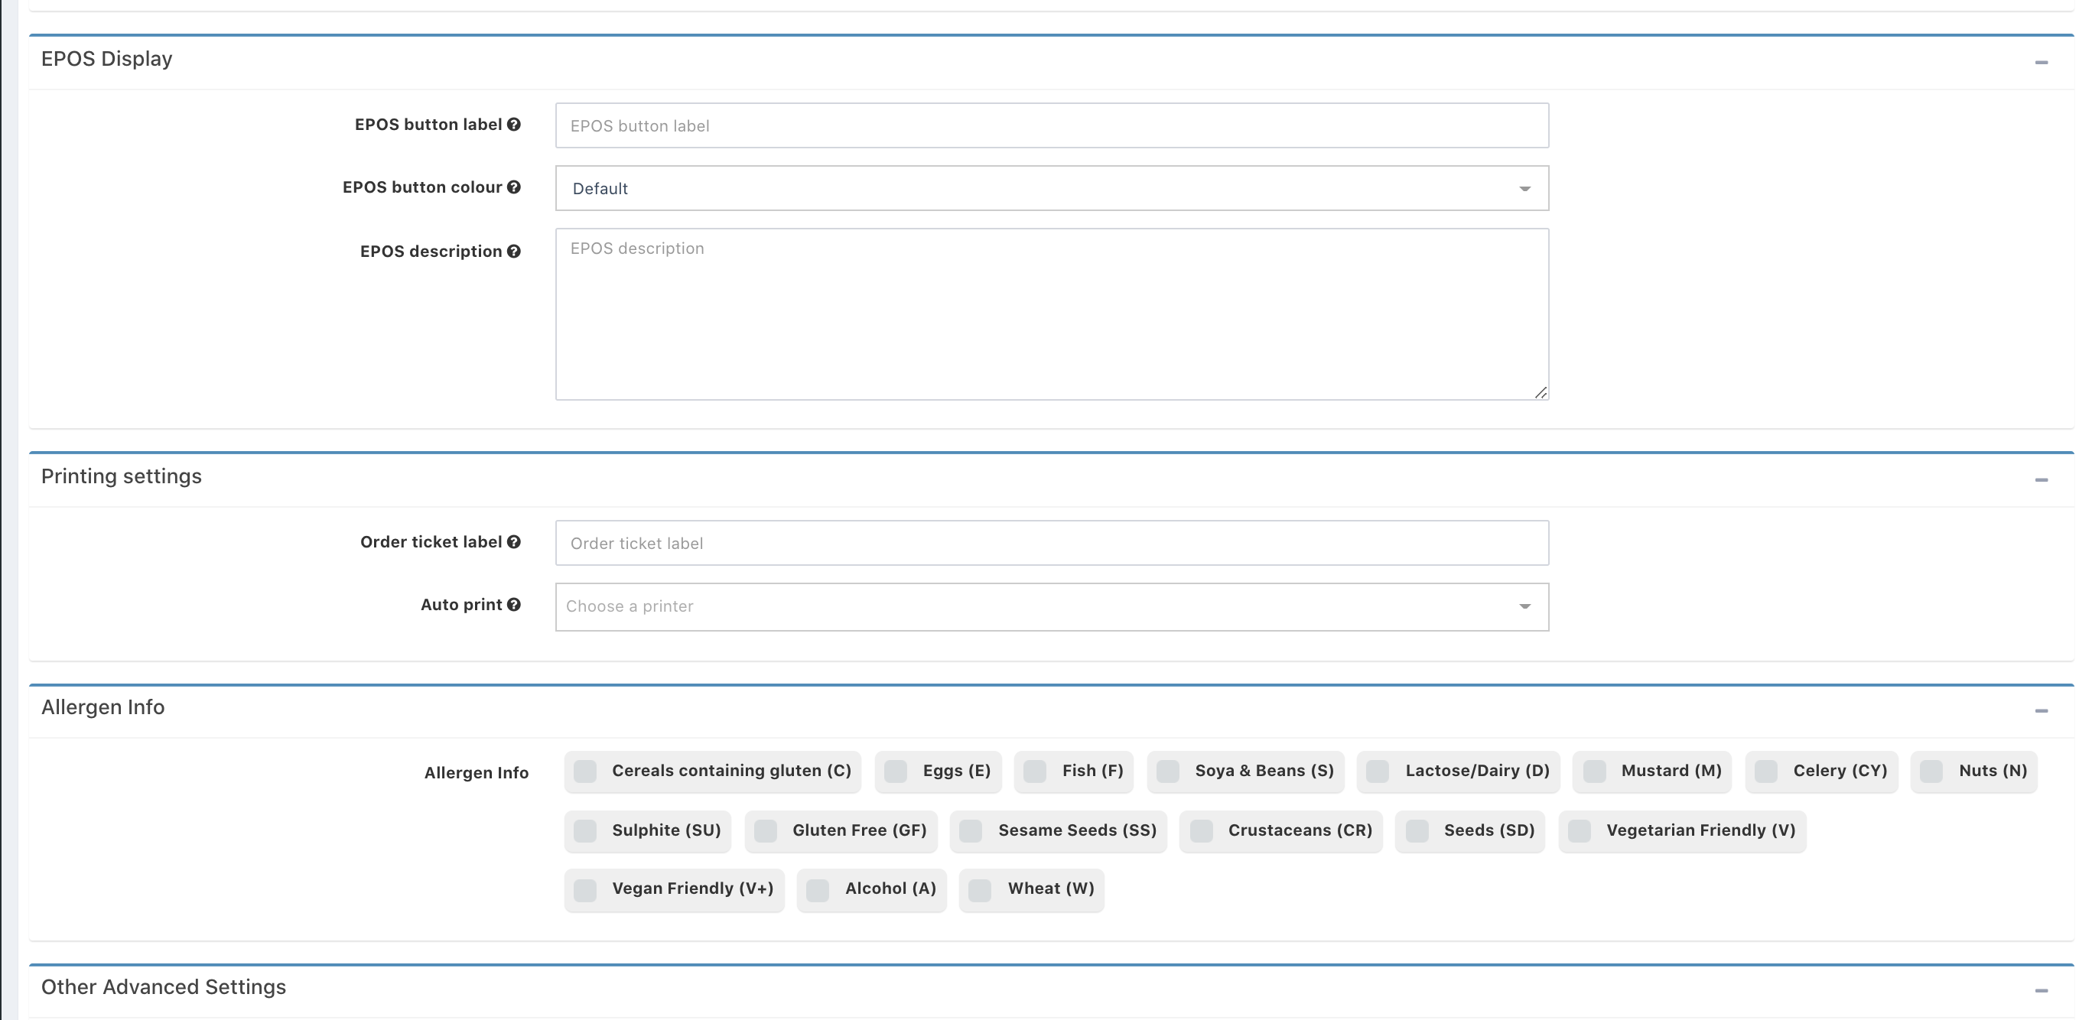The height and width of the screenshot is (1020, 2079).
Task: Check the Vegan Friendly (V+) option
Action: click(585, 890)
